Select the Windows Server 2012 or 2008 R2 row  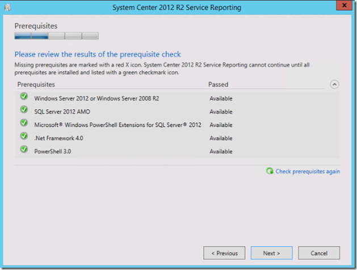[96, 98]
